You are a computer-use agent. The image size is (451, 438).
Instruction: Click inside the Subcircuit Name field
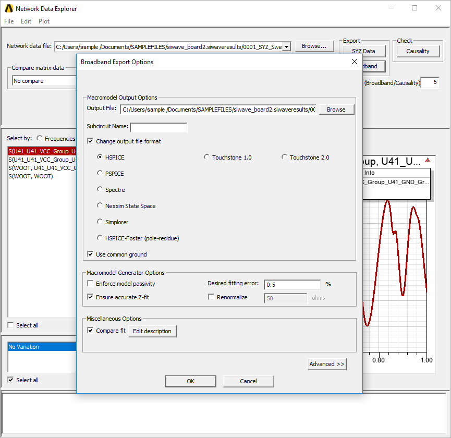pos(158,127)
